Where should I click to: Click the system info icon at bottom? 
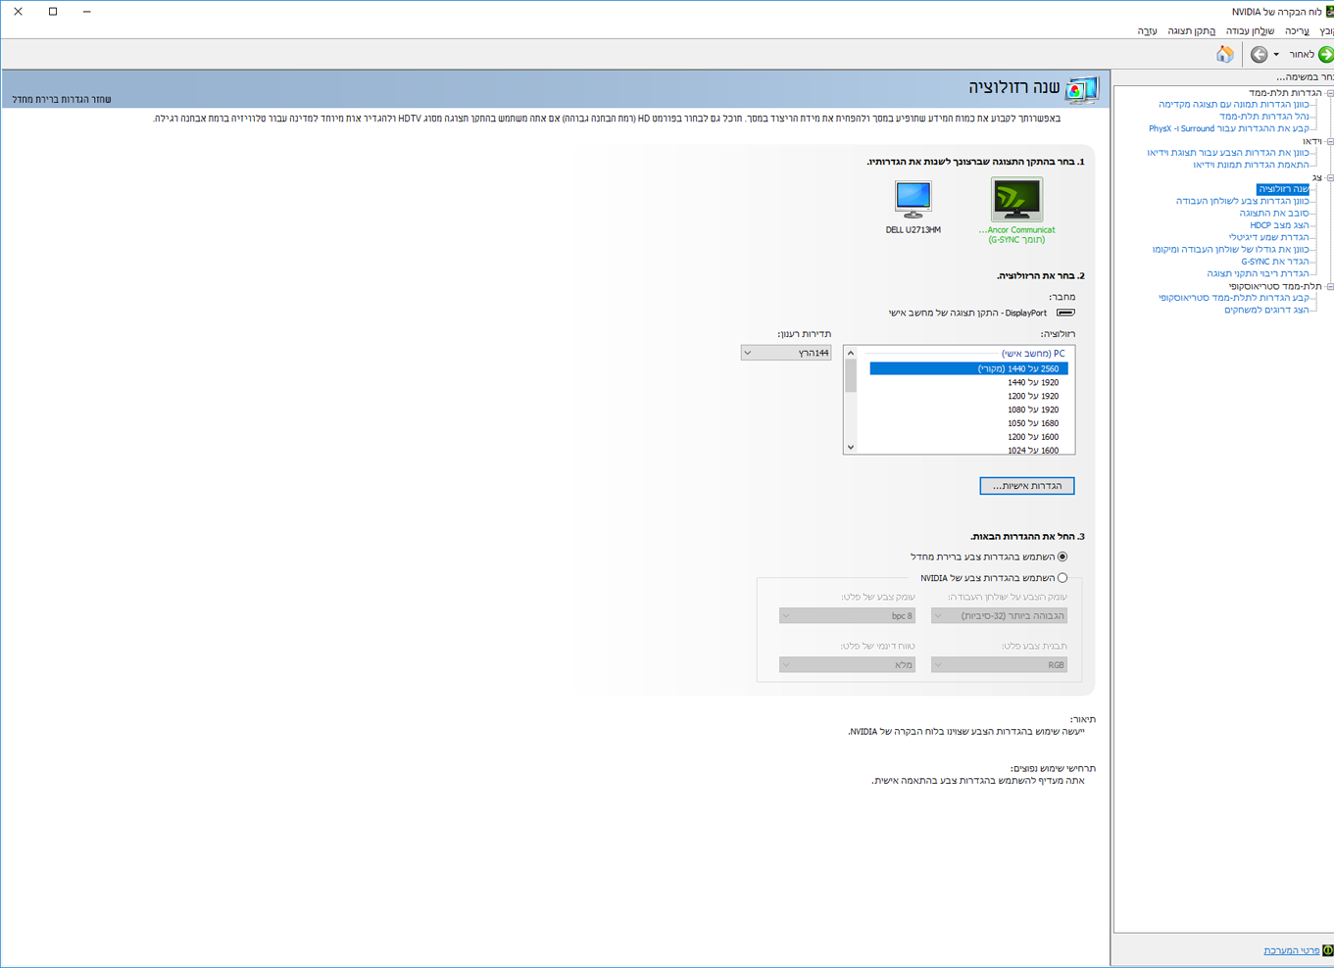pos(1328,950)
